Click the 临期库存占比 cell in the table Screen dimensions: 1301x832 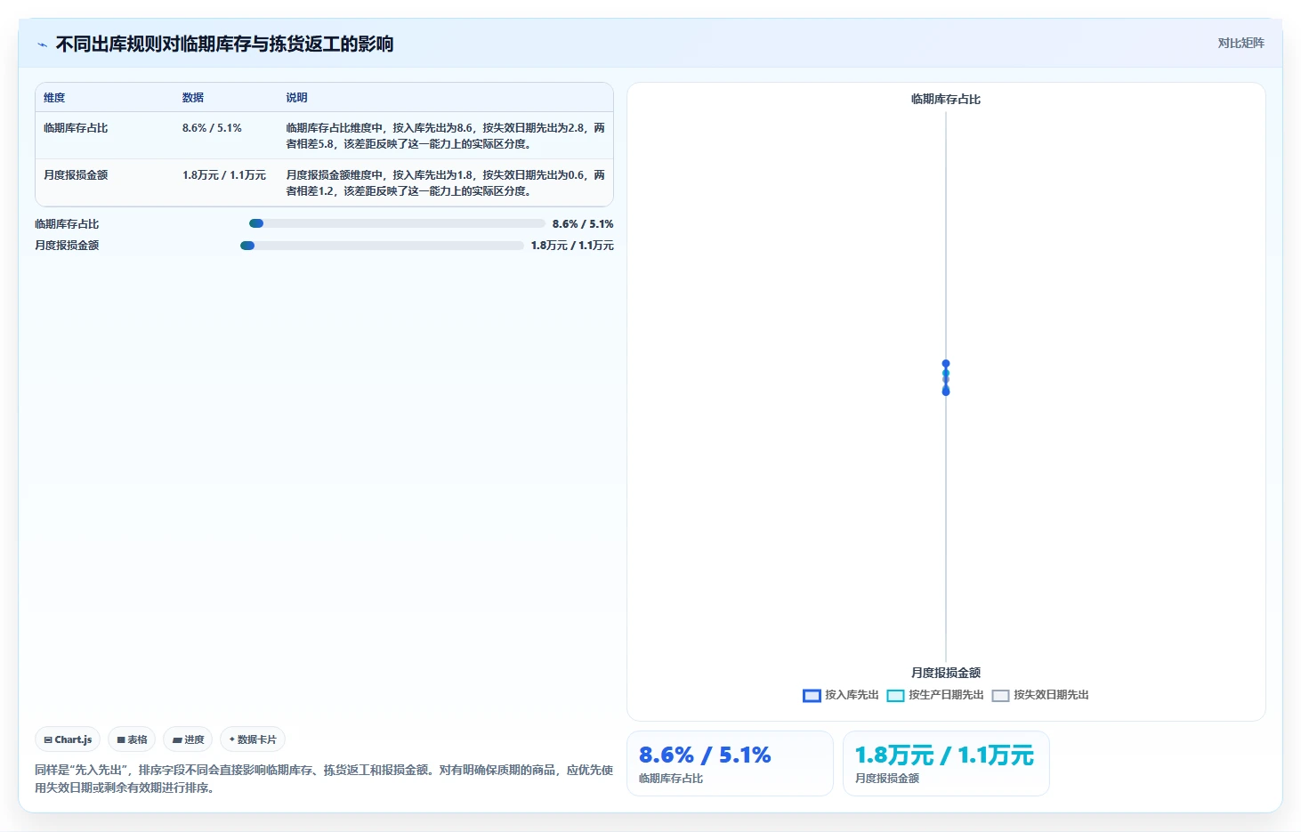pyautogui.click(x=76, y=128)
